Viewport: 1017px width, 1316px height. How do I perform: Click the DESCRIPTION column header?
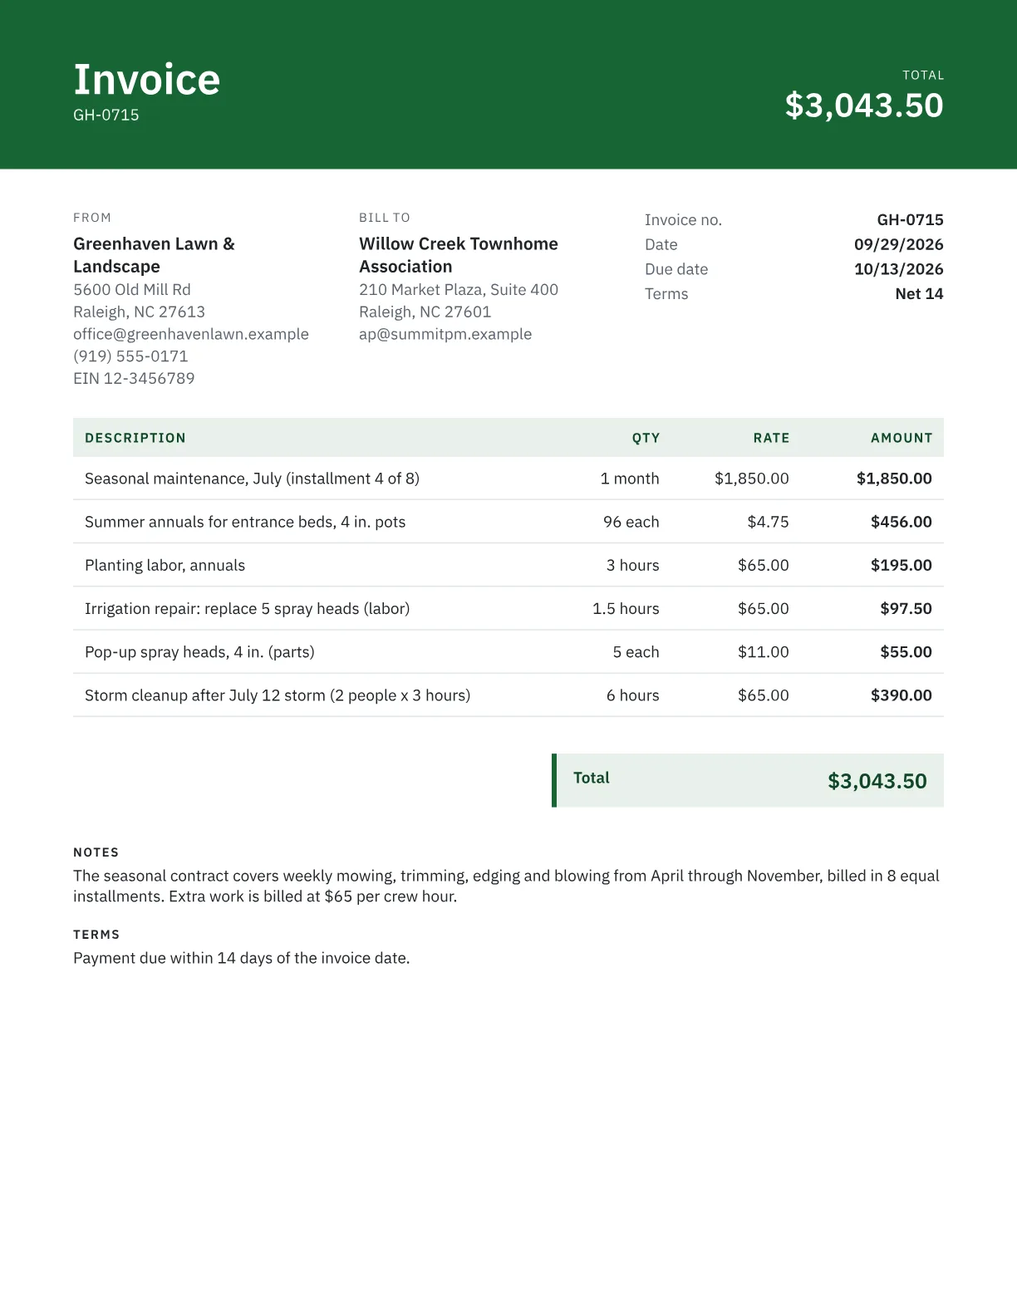135,438
